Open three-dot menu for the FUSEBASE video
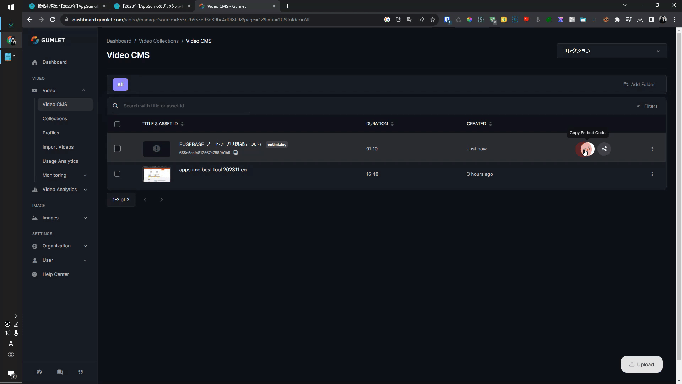Screen dimensions: 682x384 (652, 149)
